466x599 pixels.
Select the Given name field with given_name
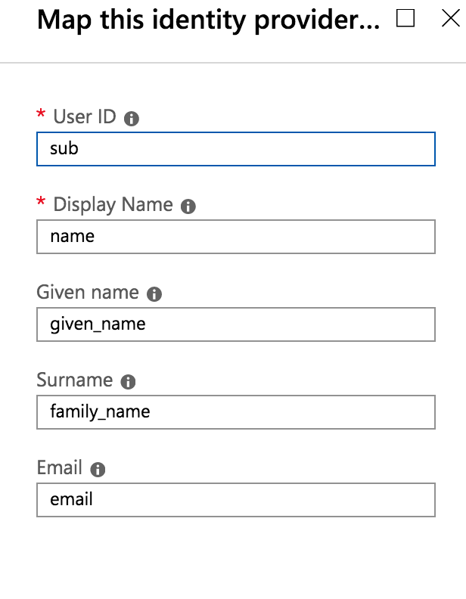(236, 324)
